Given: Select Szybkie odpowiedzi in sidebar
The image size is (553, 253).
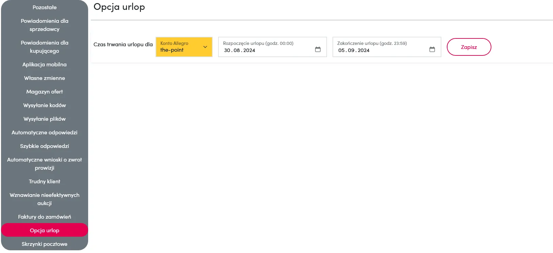Looking at the screenshot, I should click(x=45, y=146).
